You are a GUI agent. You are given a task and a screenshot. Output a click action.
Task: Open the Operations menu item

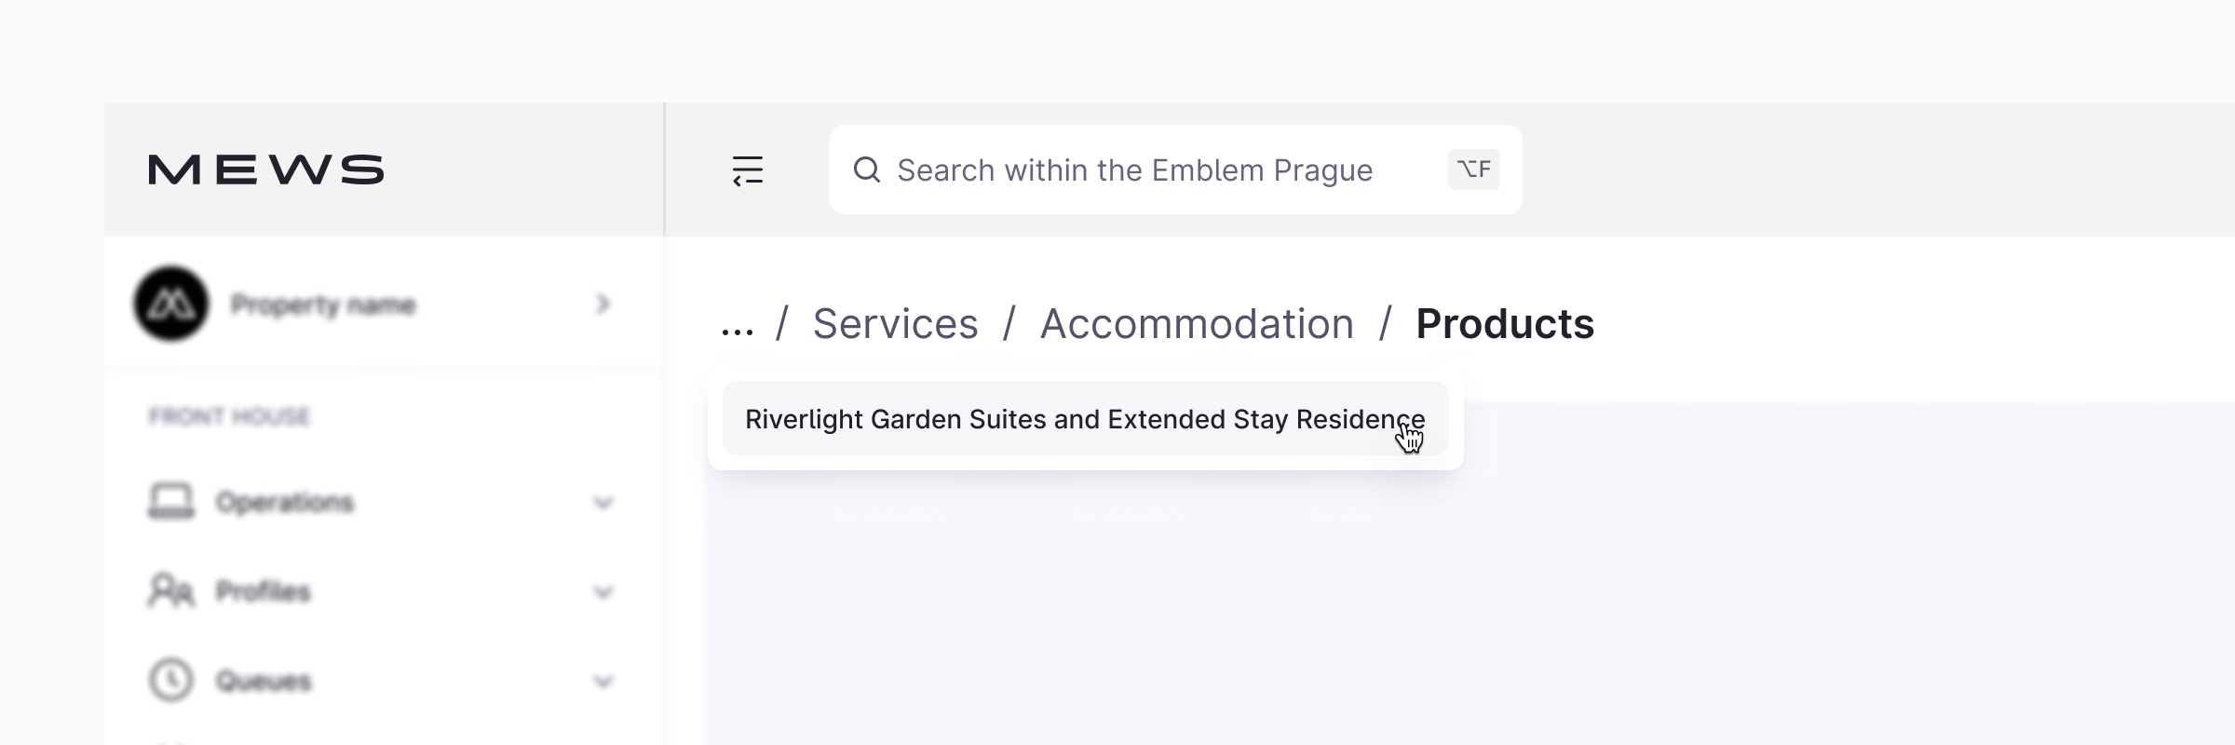[285, 503]
